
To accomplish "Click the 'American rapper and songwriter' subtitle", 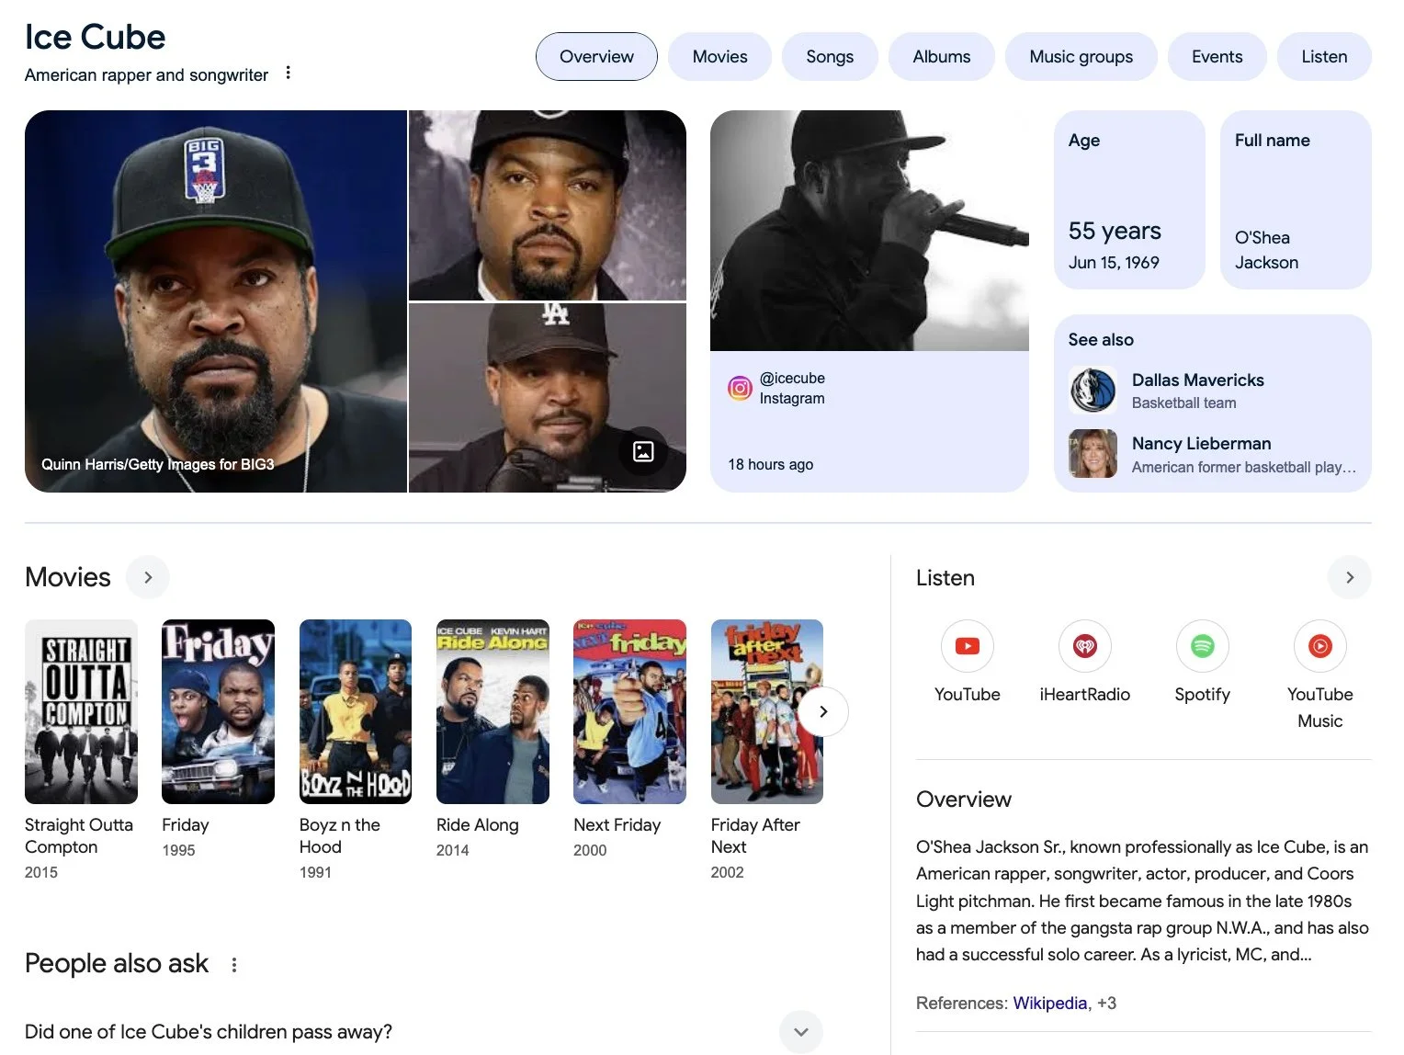I will click(146, 75).
